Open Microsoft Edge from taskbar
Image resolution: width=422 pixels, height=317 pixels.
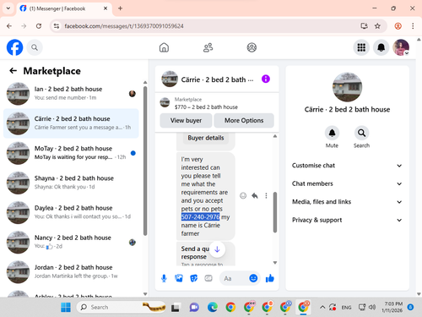pyautogui.click(x=213, y=307)
